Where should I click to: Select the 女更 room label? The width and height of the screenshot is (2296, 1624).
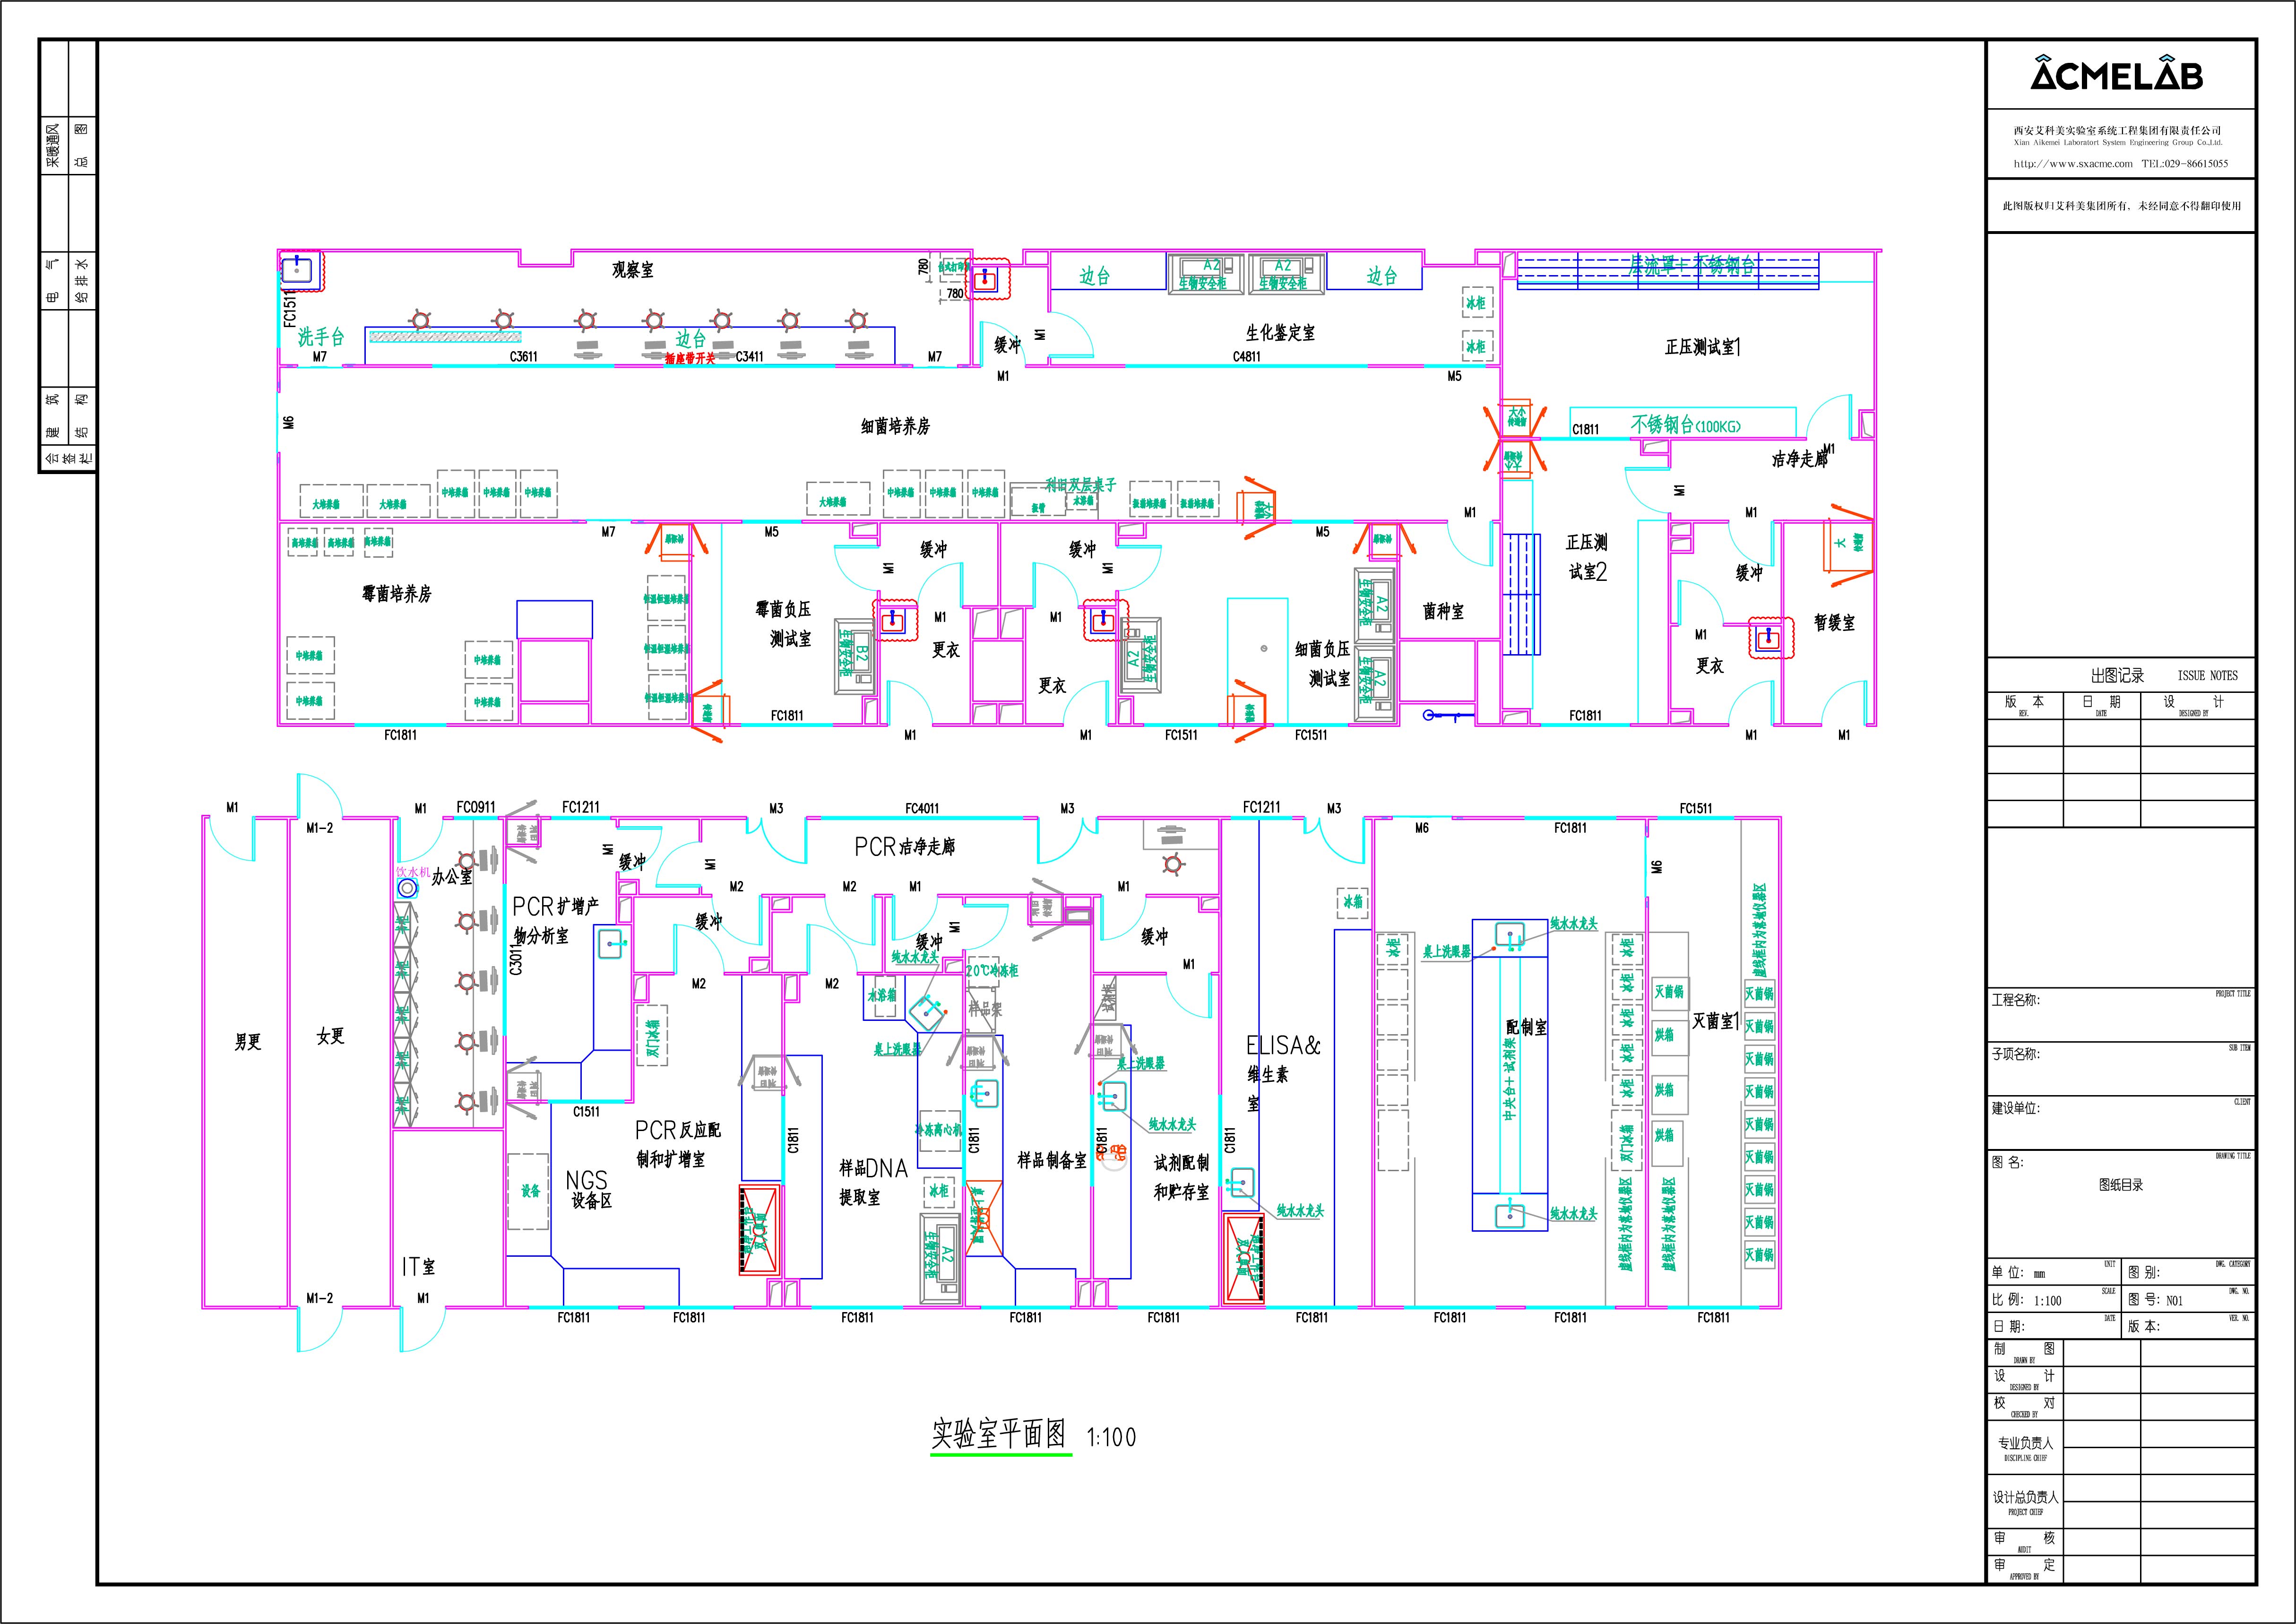point(330,1036)
